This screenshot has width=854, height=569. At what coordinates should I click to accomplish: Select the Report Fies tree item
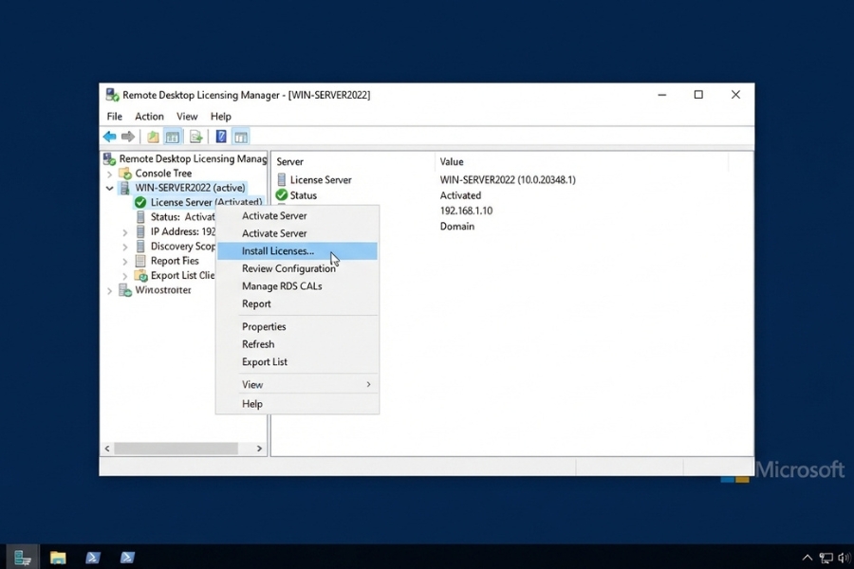point(175,261)
